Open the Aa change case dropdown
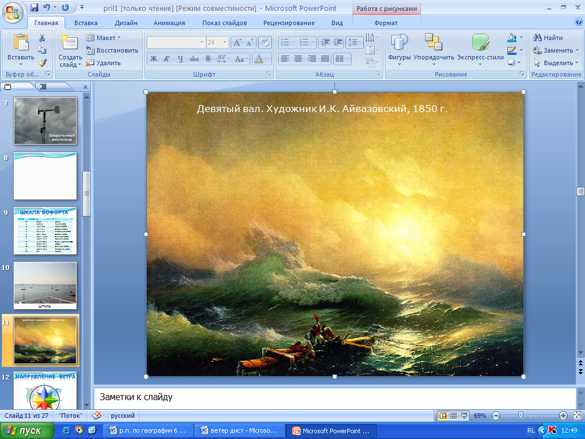Screen dimensions: 585x439 (241, 59)
